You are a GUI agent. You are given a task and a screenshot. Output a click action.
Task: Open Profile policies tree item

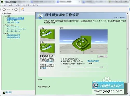(14, 31)
